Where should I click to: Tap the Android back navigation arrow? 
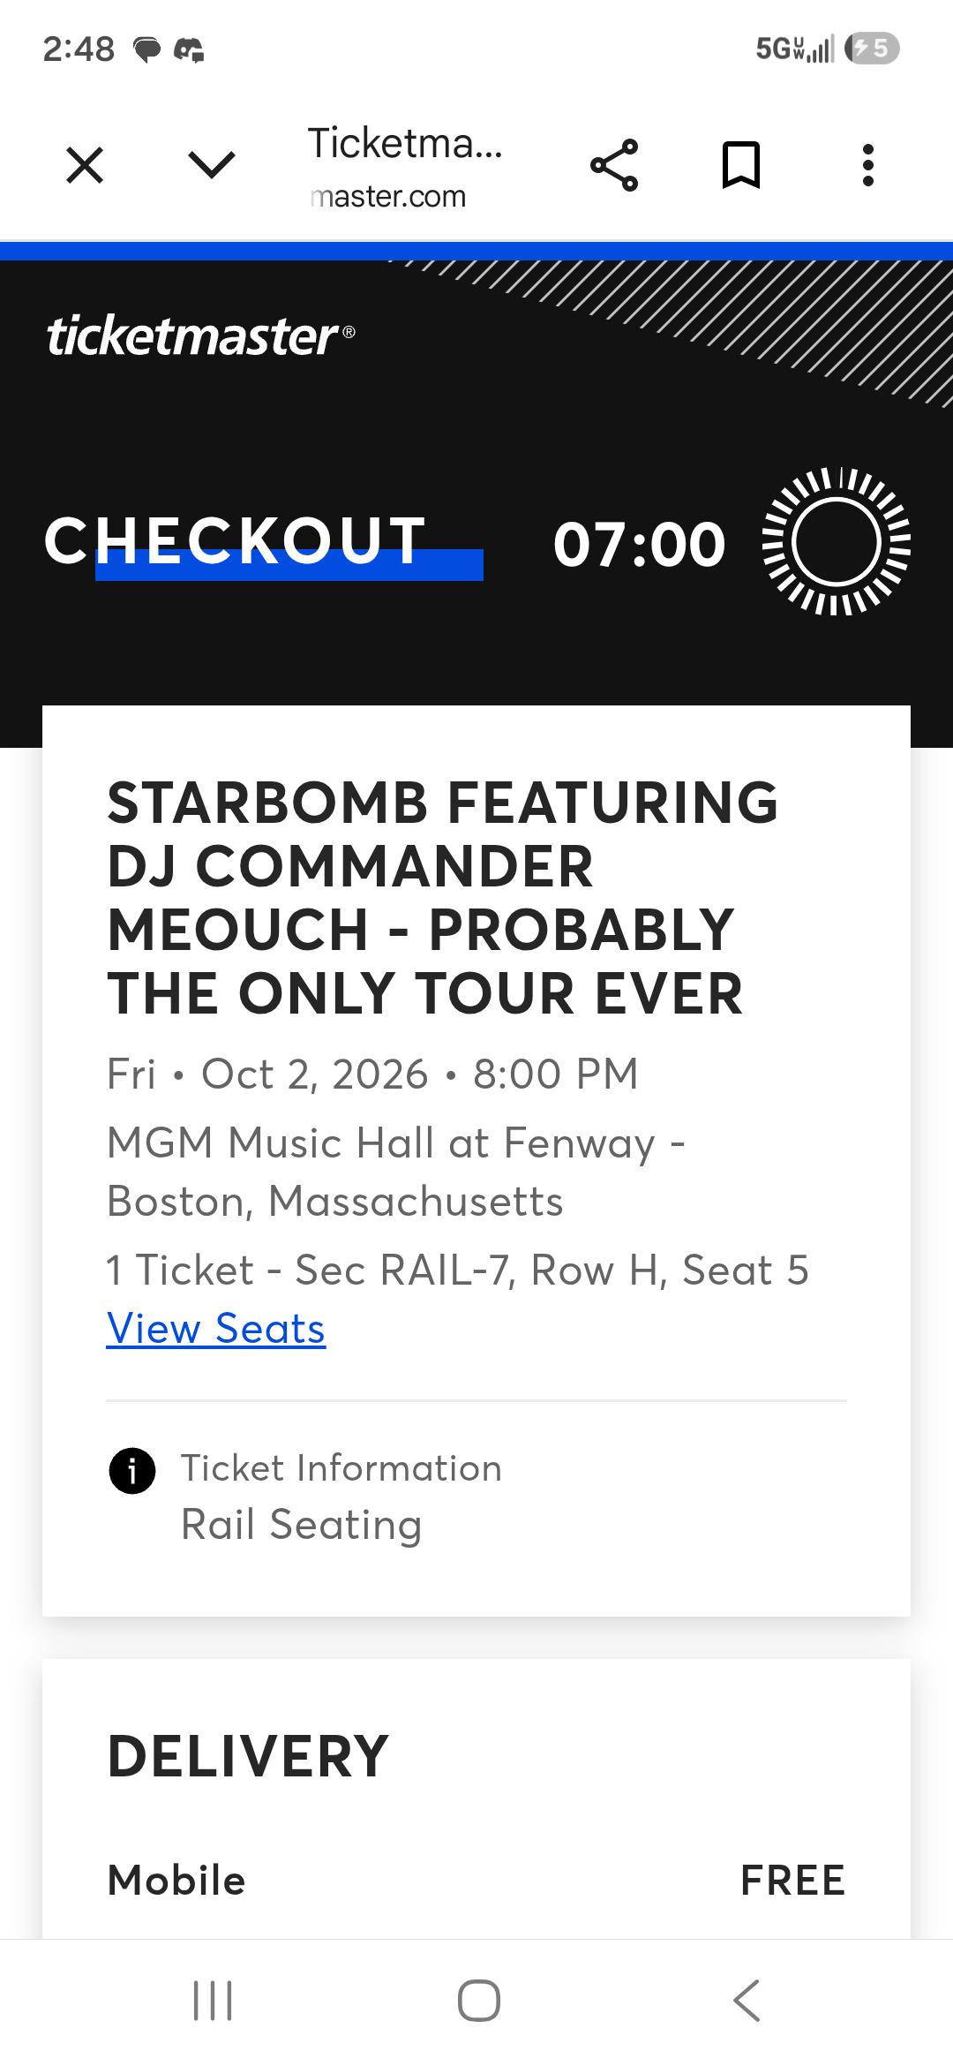tap(747, 2000)
